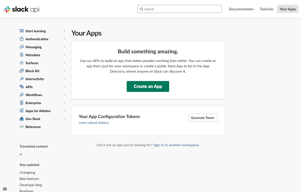Expand the Surfaces section arrow
301x192 pixels.
coord(64,63)
